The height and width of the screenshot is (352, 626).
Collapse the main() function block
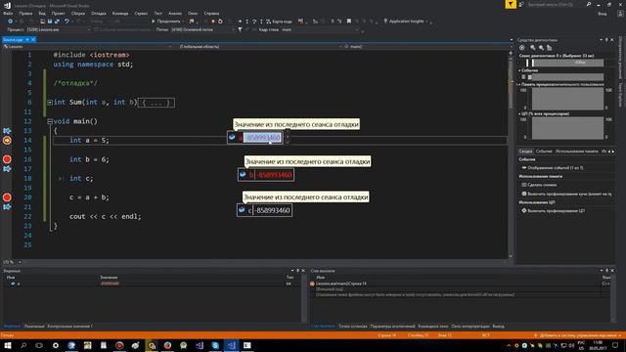coord(50,121)
